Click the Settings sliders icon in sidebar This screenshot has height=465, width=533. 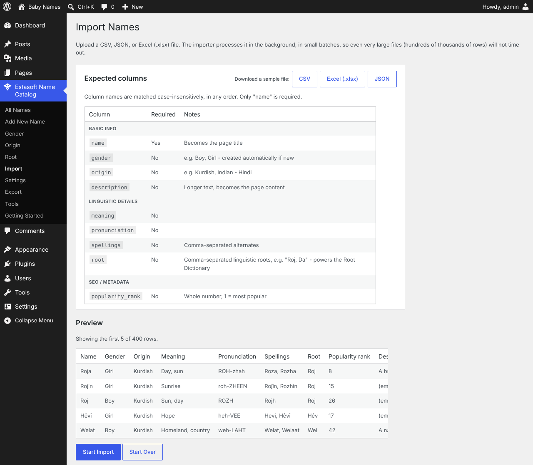[x=7, y=307]
